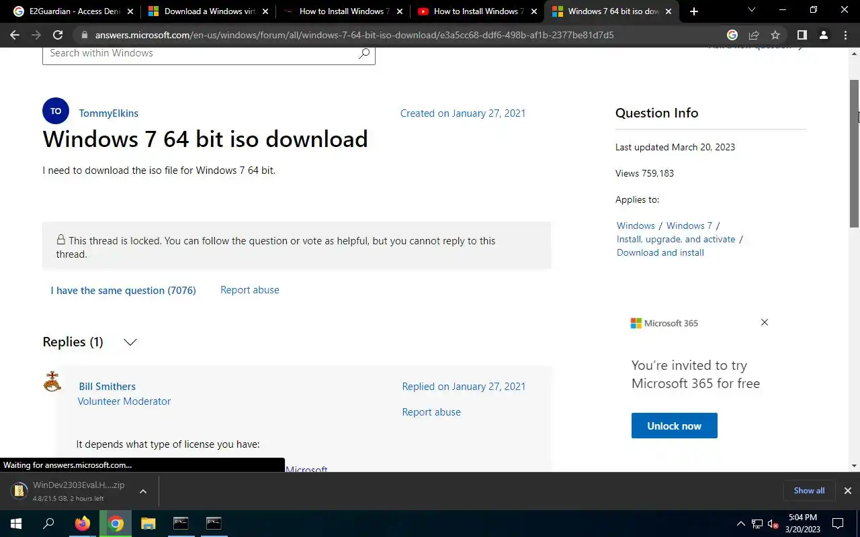Viewport: 860px width, 537px height.
Task: Click TommyElkins' TO avatar
Action: click(56, 111)
